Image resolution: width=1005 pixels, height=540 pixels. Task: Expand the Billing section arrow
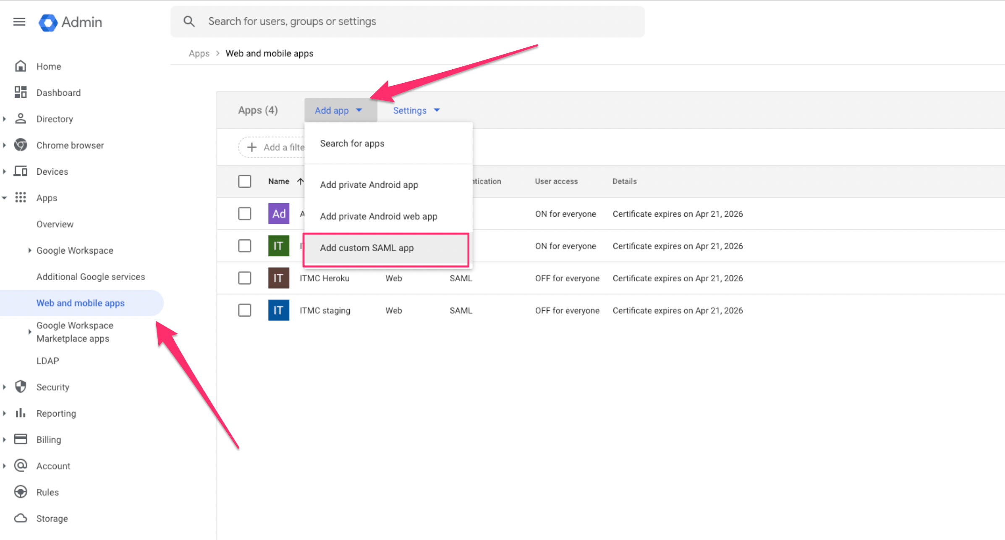[4, 439]
